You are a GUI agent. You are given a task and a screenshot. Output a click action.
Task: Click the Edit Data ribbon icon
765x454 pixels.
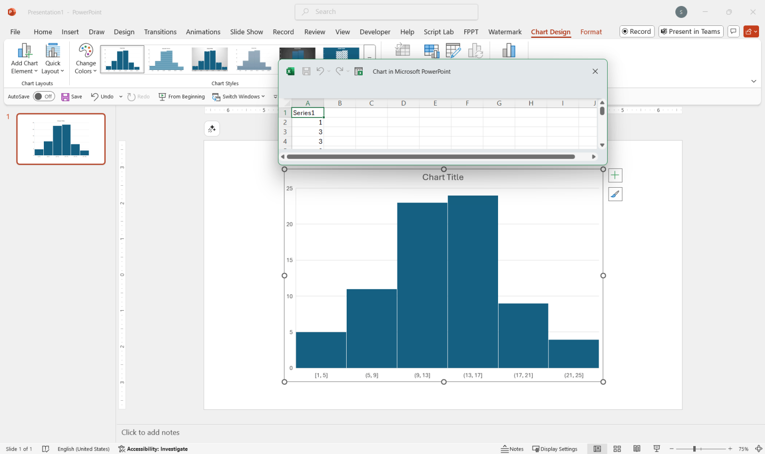point(454,50)
